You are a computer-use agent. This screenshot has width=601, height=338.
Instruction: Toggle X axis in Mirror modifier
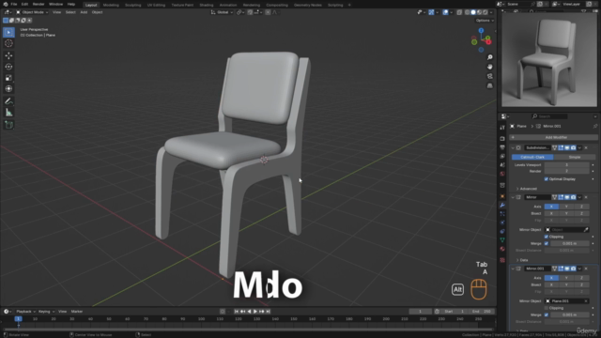(x=551, y=207)
